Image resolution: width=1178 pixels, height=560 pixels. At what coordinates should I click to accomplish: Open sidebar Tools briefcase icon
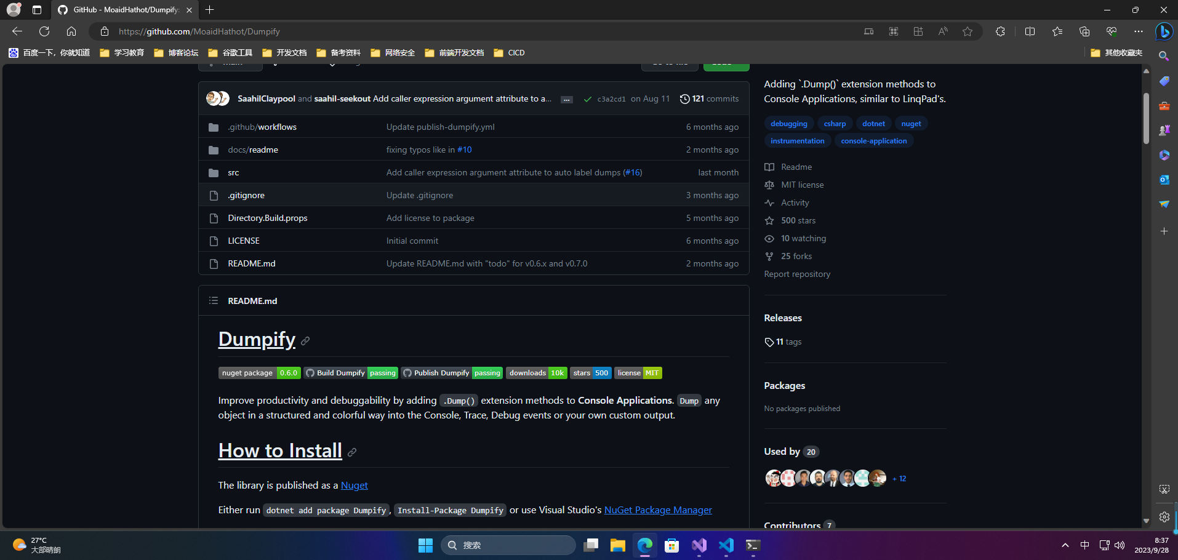(1164, 106)
